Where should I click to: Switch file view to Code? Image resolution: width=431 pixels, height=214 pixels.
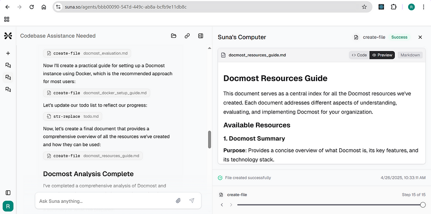(x=359, y=55)
